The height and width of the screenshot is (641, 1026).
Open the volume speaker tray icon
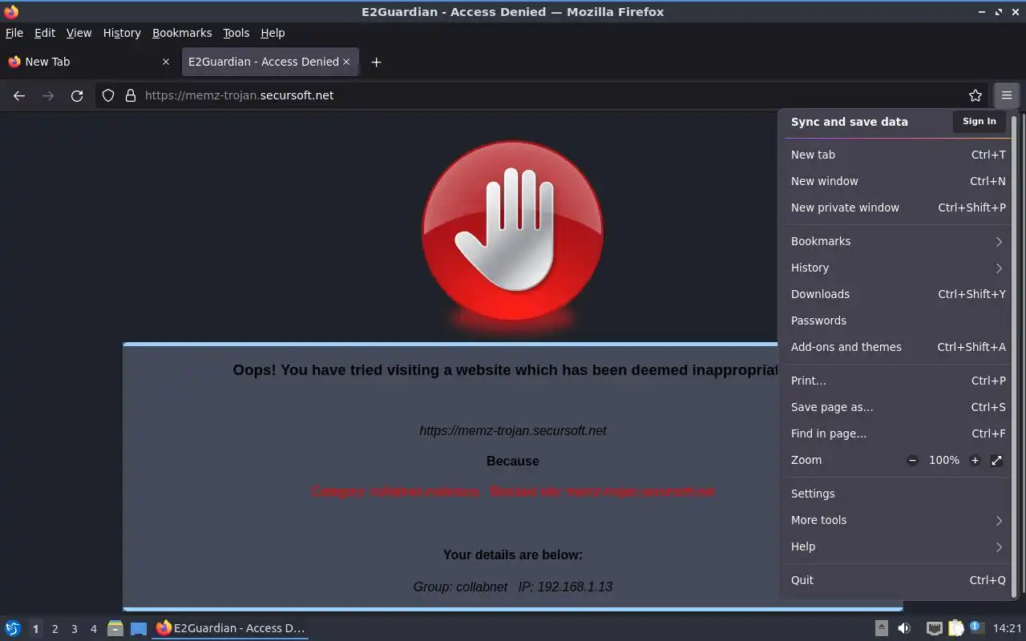point(904,628)
